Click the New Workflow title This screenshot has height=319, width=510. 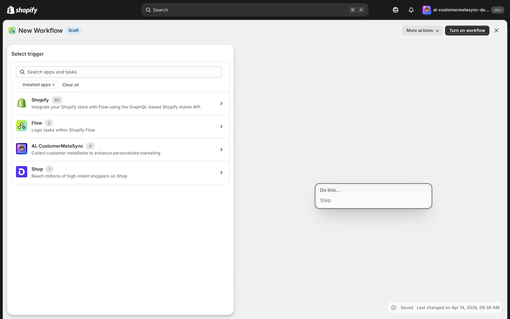pyautogui.click(x=41, y=30)
